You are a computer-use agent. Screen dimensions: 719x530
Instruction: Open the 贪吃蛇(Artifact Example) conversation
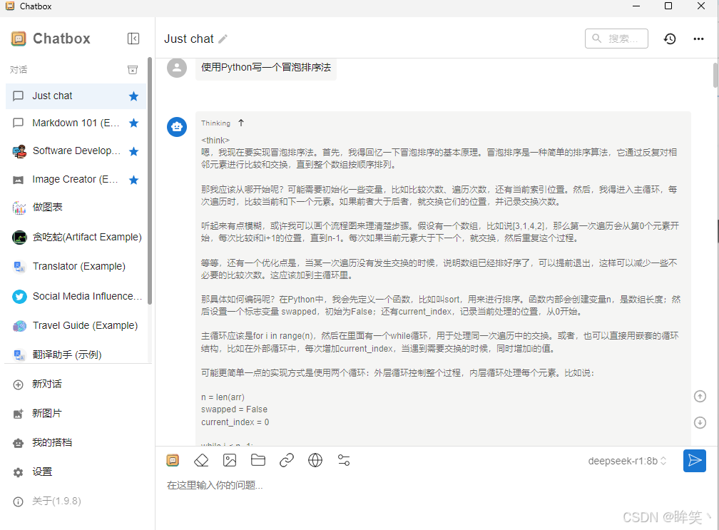click(76, 237)
